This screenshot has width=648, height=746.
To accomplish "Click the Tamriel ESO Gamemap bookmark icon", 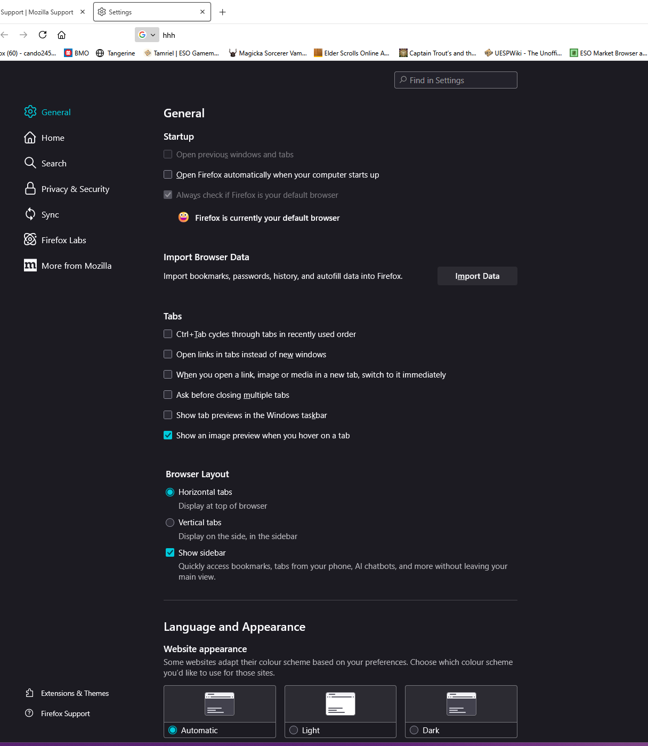I will click(148, 53).
